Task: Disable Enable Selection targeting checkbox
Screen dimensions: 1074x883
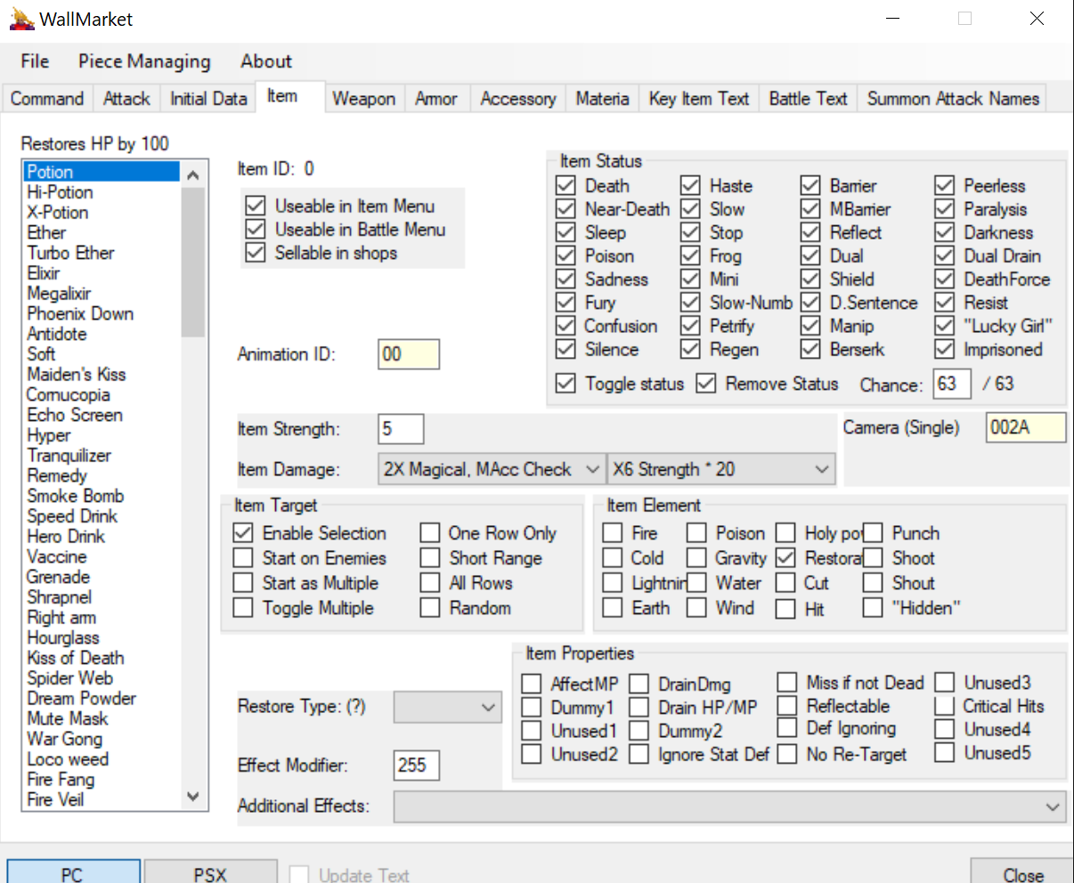Action: click(x=243, y=532)
